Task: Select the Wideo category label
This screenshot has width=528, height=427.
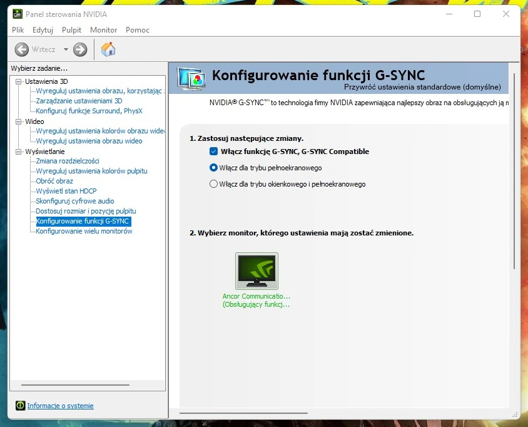Action: pyautogui.click(x=34, y=121)
